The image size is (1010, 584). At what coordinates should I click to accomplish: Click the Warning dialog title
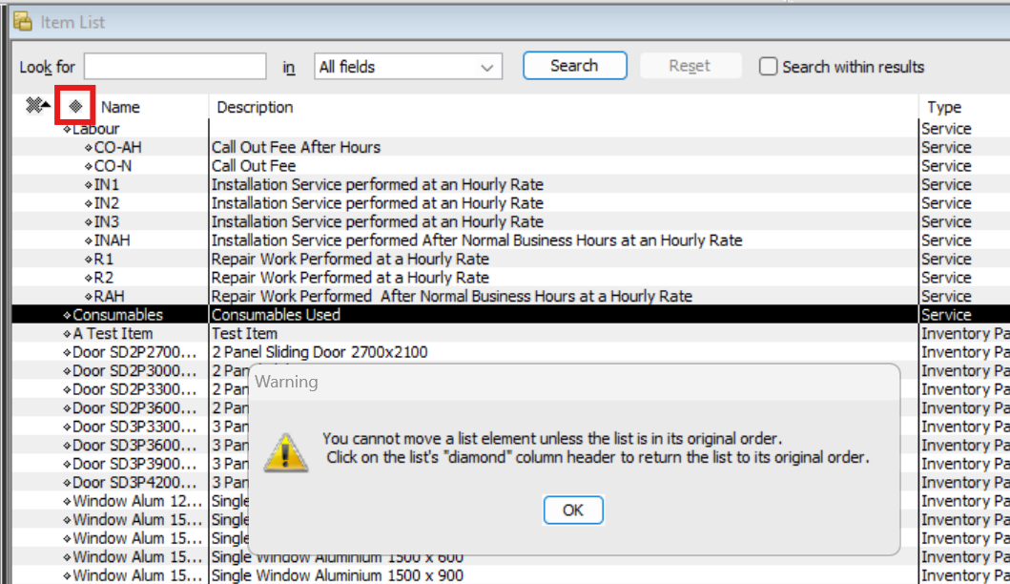tap(287, 383)
